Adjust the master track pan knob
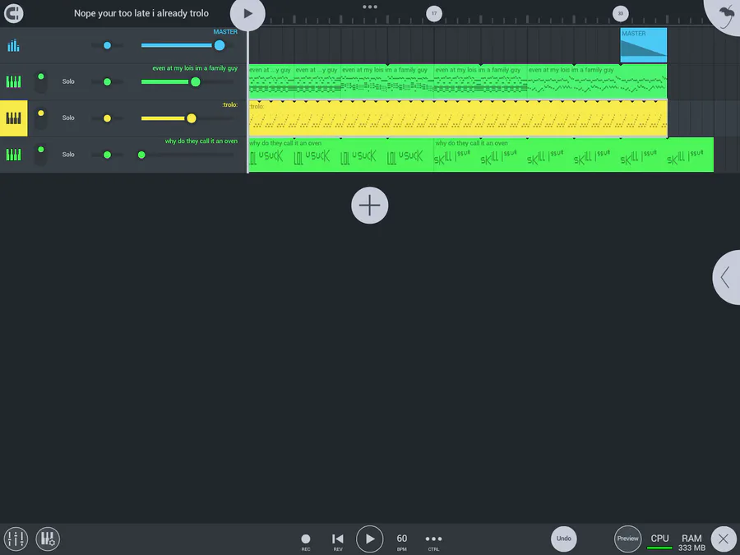This screenshot has width=740, height=555. [107, 45]
